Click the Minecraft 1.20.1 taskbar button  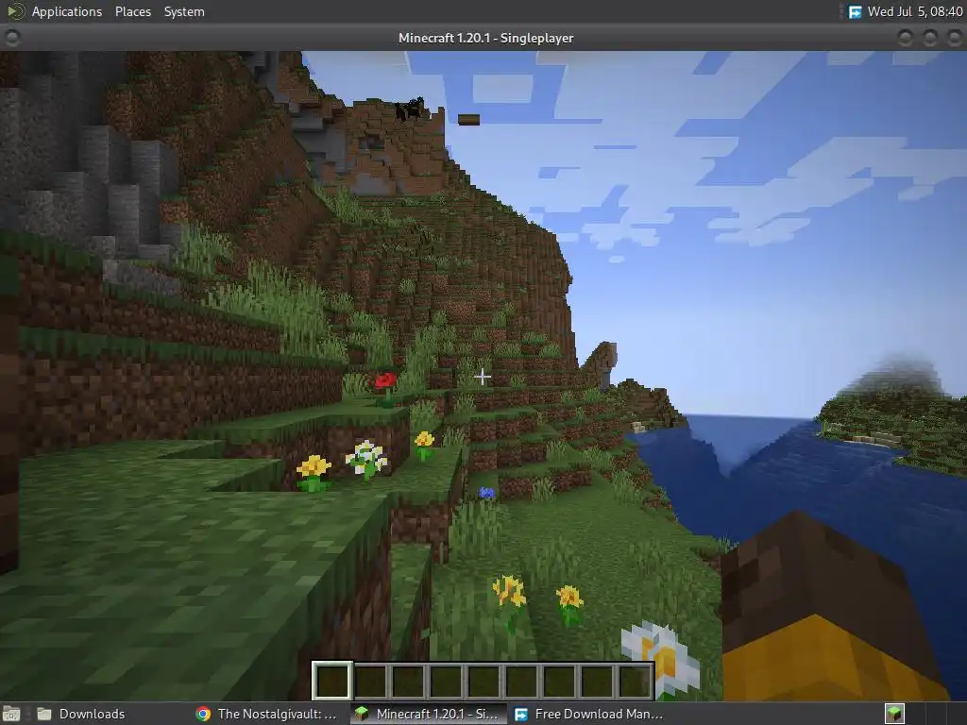(428, 714)
